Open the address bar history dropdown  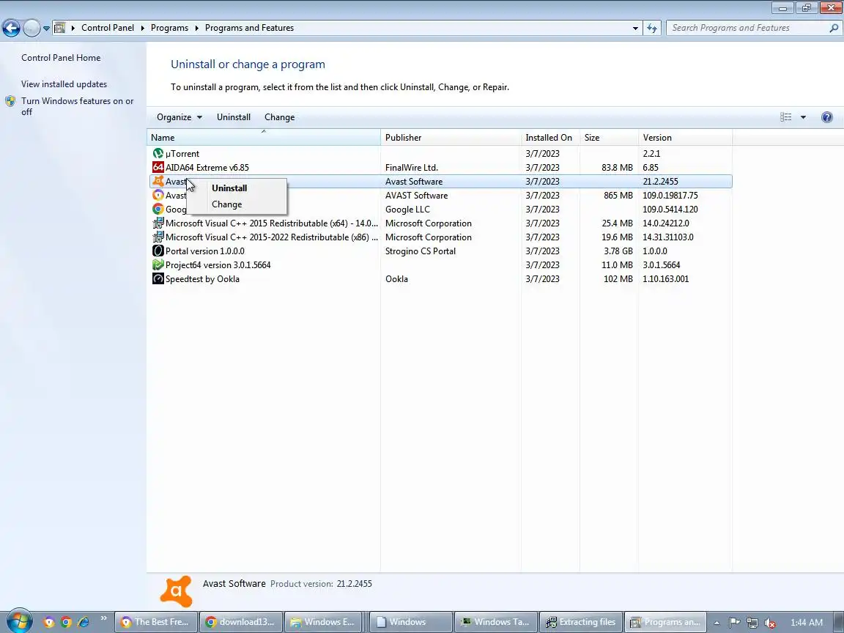click(x=635, y=28)
